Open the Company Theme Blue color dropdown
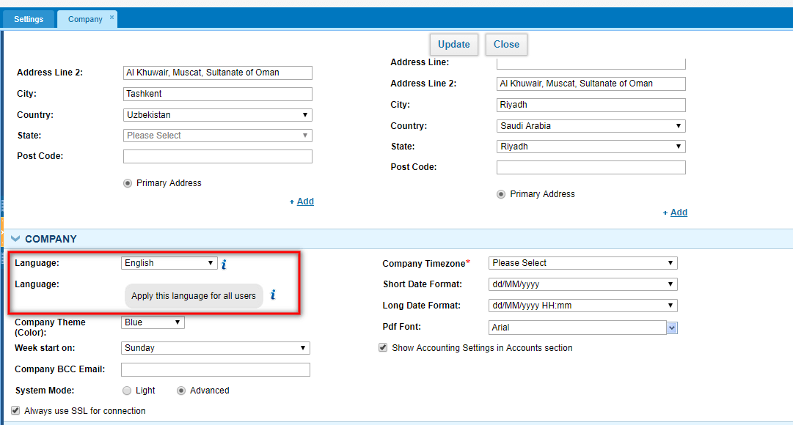This screenshot has width=793, height=425. click(153, 322)
